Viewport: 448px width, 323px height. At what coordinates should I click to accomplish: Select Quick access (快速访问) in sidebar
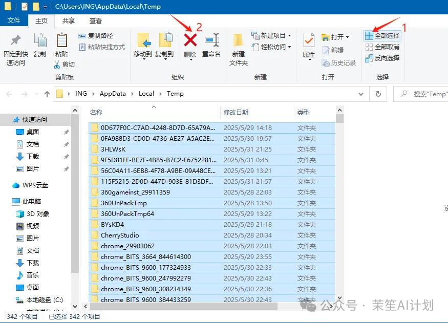[x=35, y=119]
